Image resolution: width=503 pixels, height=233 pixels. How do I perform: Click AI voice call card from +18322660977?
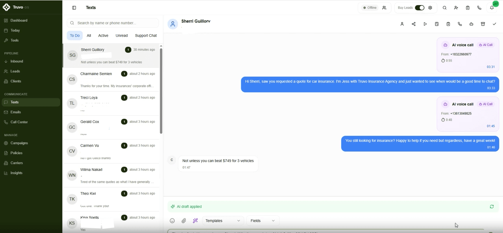click(x=468, y=55)
